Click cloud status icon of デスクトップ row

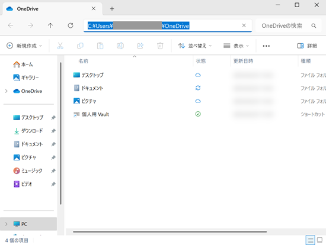[x=198, y=75]
